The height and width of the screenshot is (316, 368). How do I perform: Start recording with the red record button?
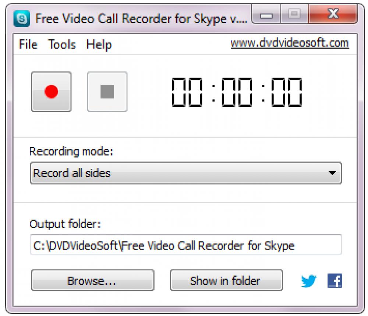pyautogui.click(x=52, y=91)
